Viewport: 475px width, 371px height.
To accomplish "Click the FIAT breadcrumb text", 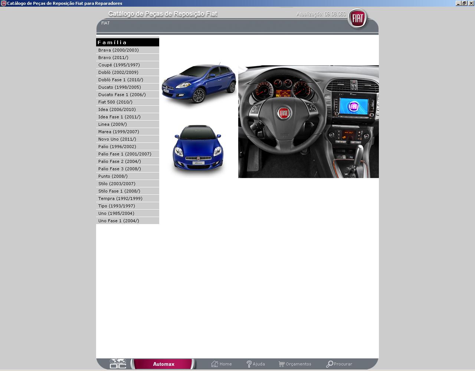I will coord(105,23).
